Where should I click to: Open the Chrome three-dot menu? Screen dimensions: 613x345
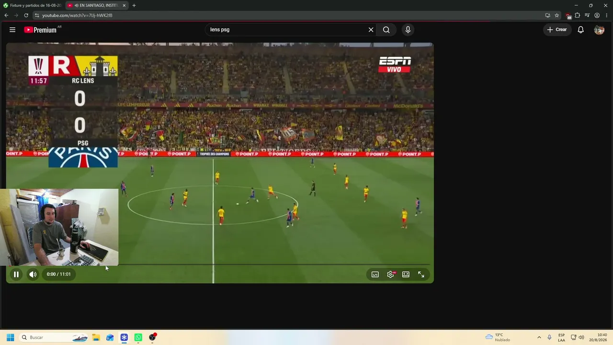[x=606, y=15]
